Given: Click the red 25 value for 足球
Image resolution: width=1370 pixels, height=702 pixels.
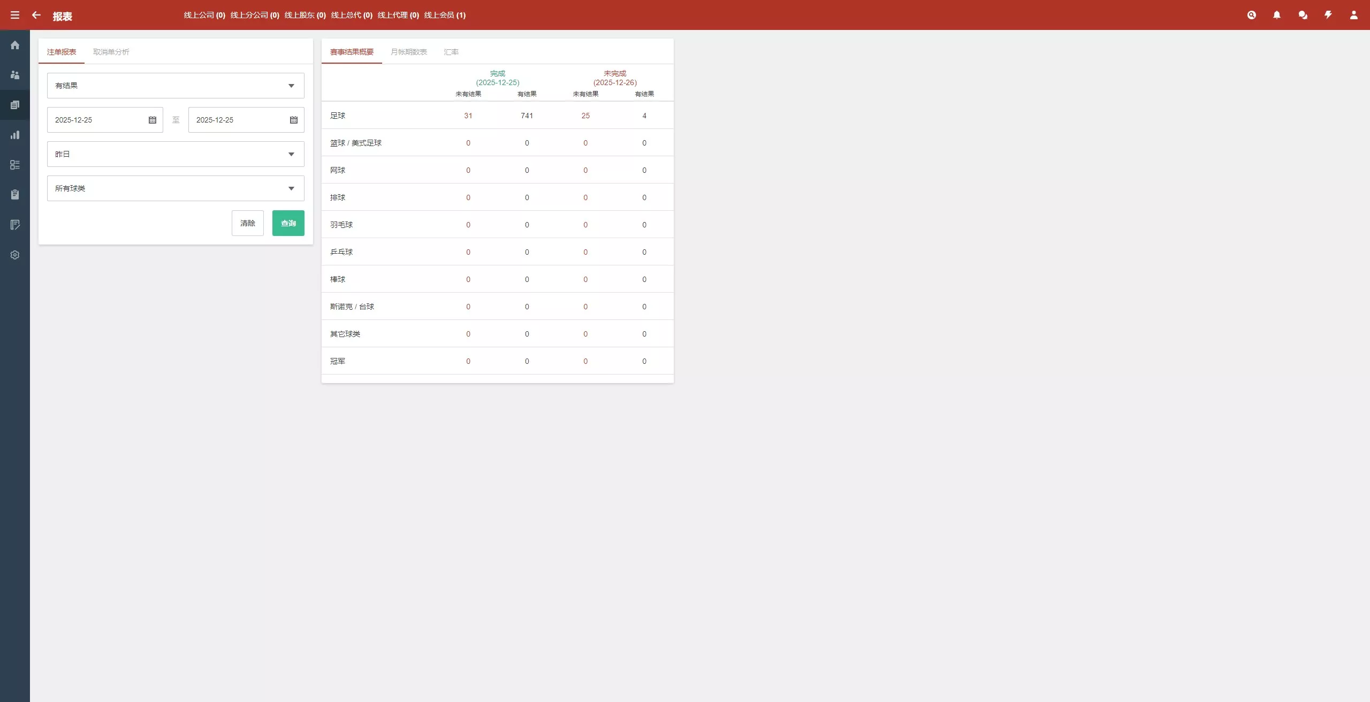Looking at the screenshot, I should [x=585, y=116].
